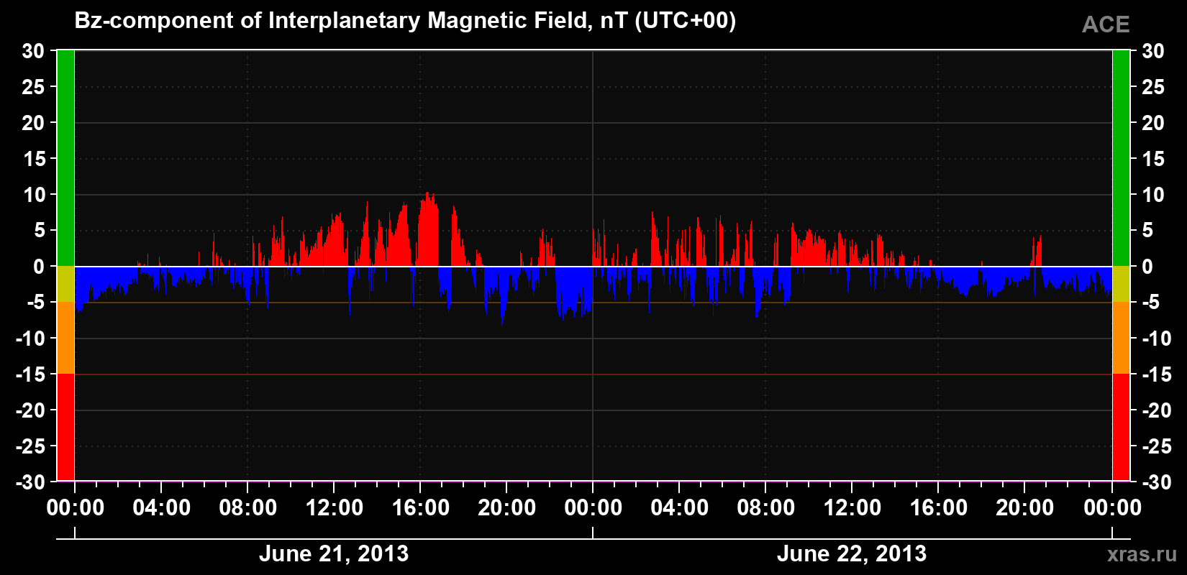Click the right-axis 20 value label

tap(1153, 123)
